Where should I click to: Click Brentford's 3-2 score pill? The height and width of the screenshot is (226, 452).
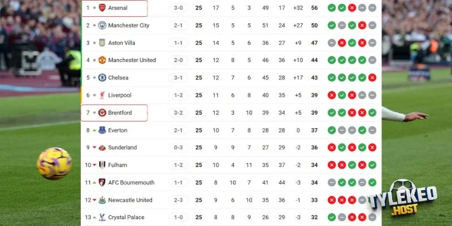177,113
